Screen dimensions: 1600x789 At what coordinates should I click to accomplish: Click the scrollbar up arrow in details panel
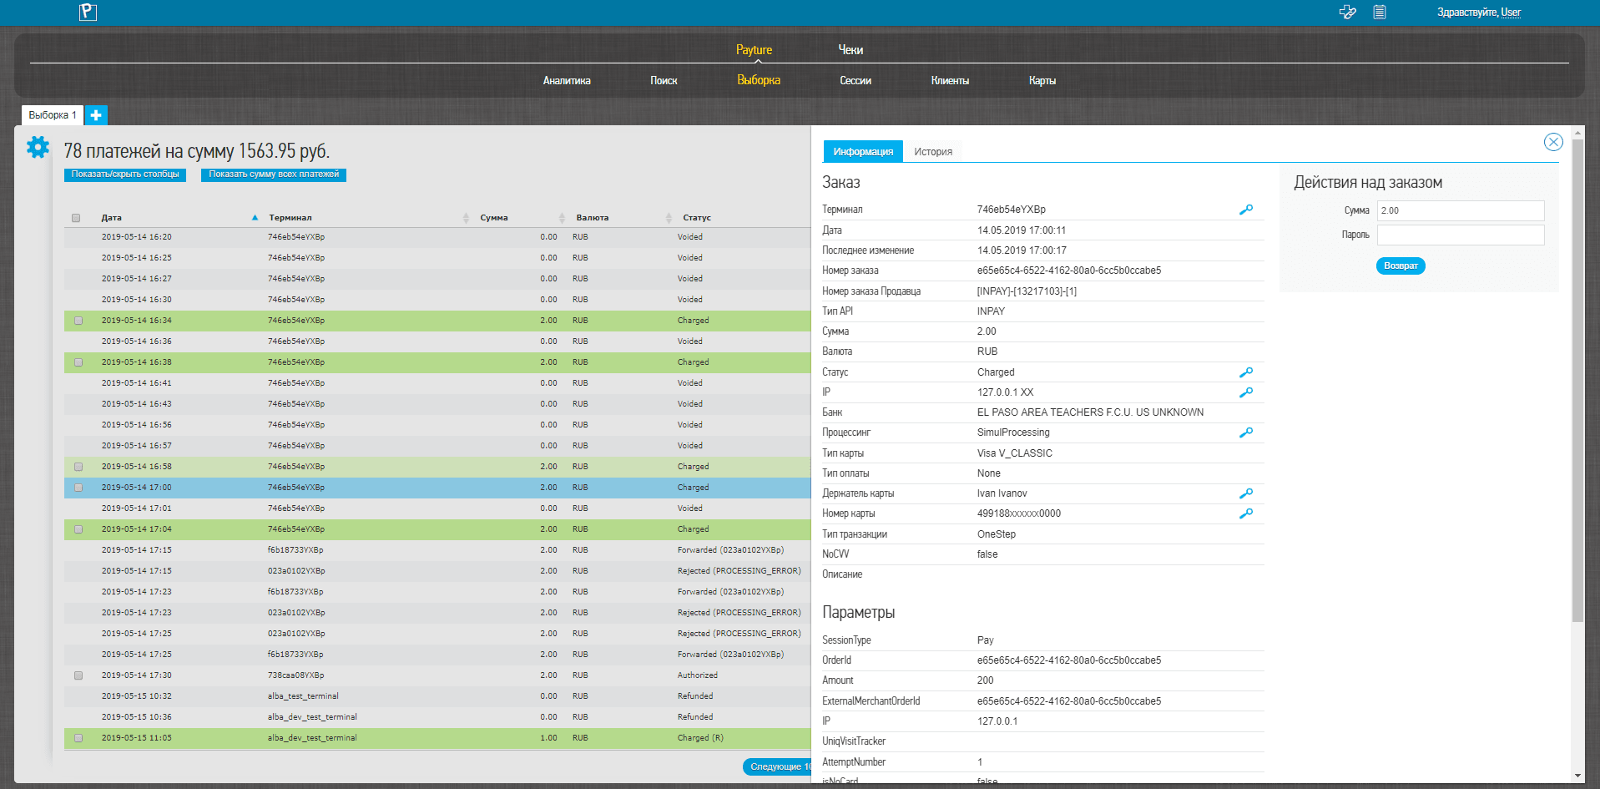tap(1577, 133)
